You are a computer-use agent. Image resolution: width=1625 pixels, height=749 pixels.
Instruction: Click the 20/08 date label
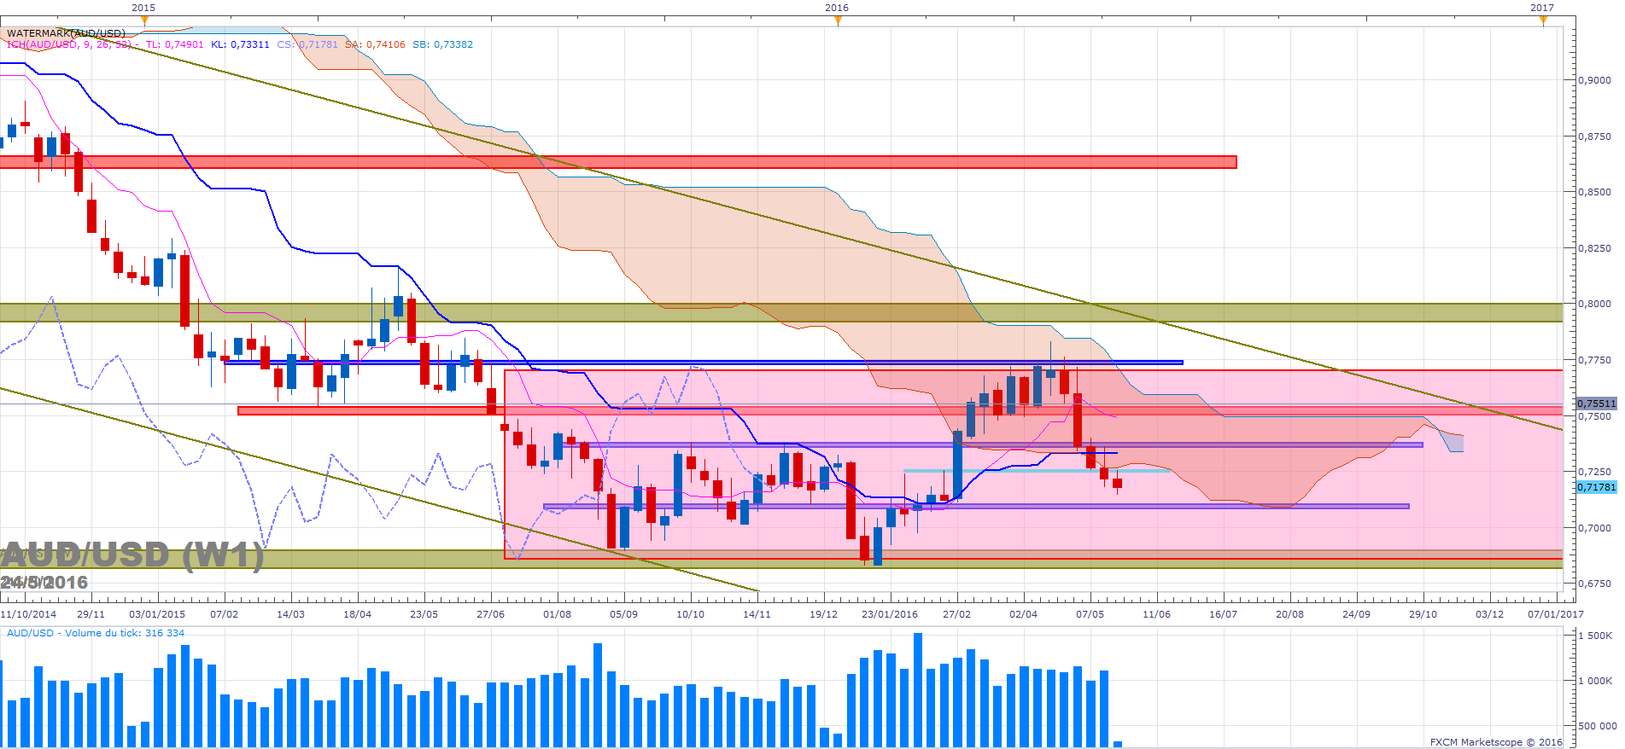pyautogui.click(x=1289, y=614)
